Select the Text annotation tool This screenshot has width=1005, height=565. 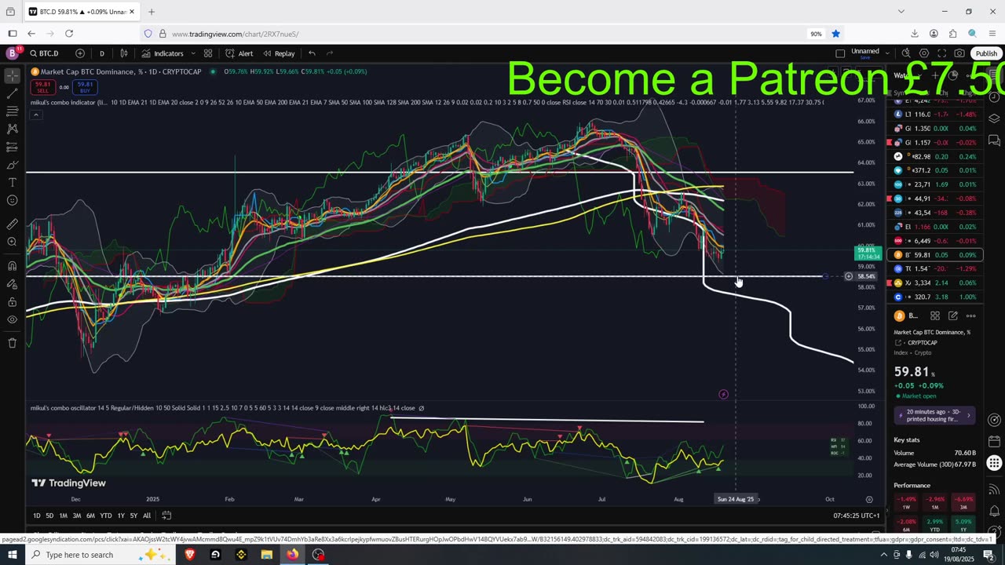[x=13, y=183]
